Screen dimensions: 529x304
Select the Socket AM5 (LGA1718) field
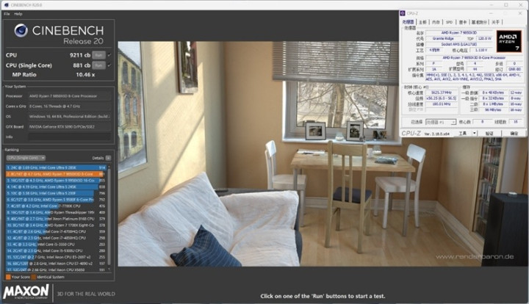click(458, 44)
